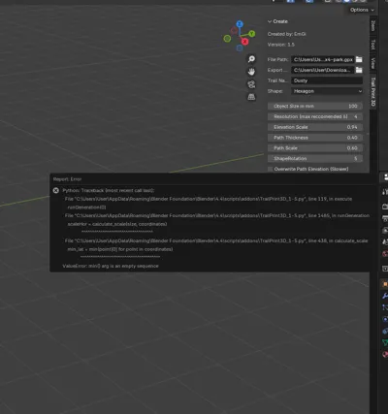Switch to the View sidebar tab

[x=373, y=63]
